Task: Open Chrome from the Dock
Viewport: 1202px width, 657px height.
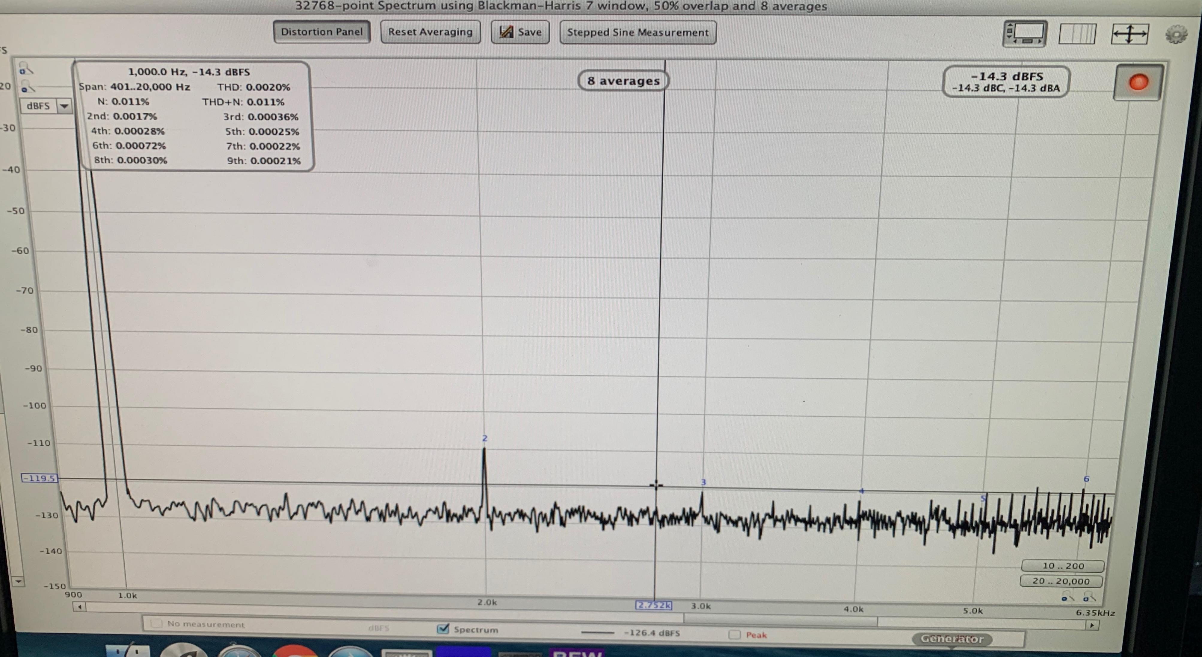Action: (x=295, y=651)
